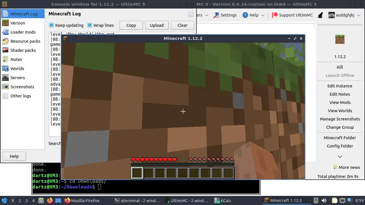Click the 1.12.2 grass block instance icon
Screen dimensions: 365x205
click(340, 39)
